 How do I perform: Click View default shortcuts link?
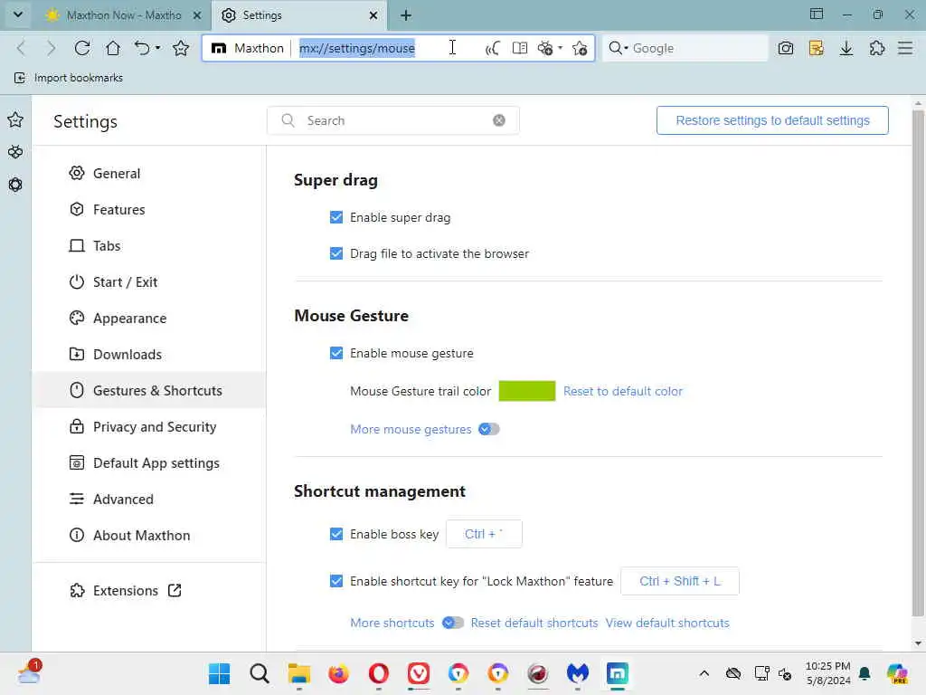[x=667, y=623]
